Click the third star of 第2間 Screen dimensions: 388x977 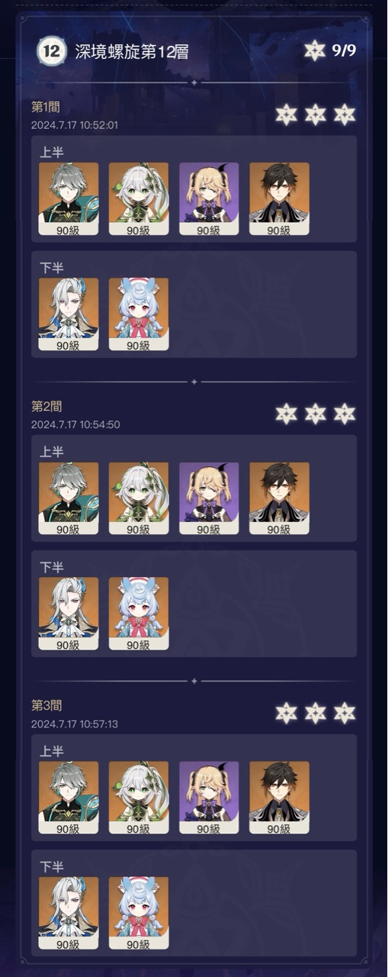345,414
